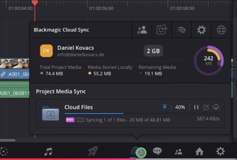Open the sync list icon in Cloud Sync header
The width and height of the screenshot is (237, 160).
tap(182, 30)
